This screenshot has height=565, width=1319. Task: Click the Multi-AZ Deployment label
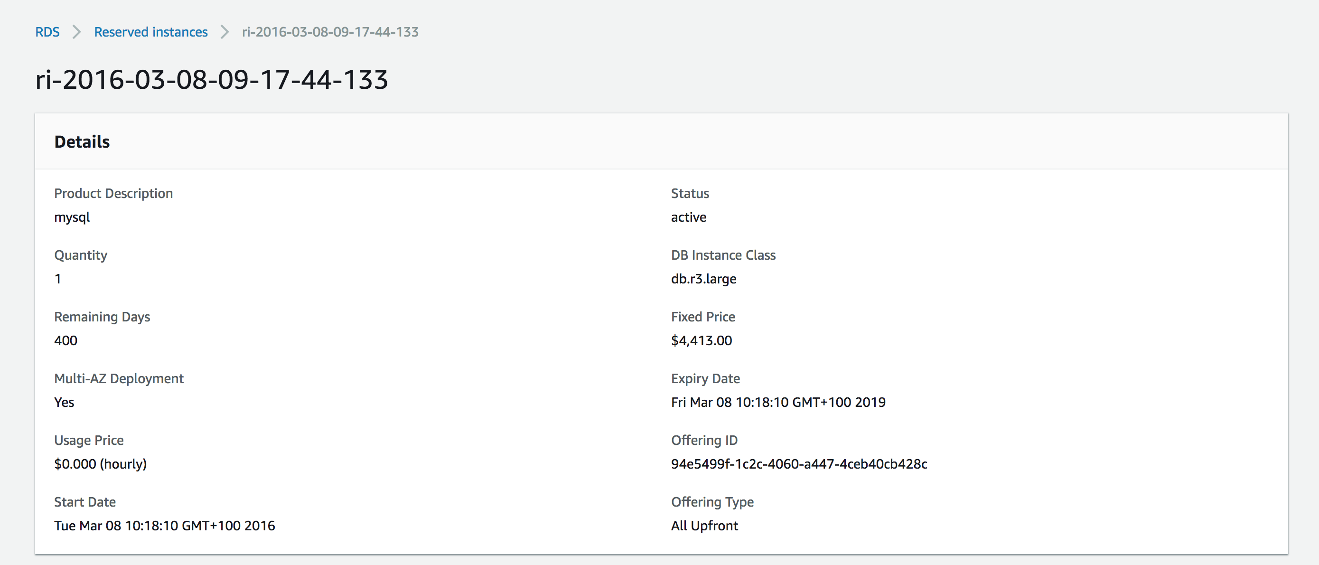point(119,378)
